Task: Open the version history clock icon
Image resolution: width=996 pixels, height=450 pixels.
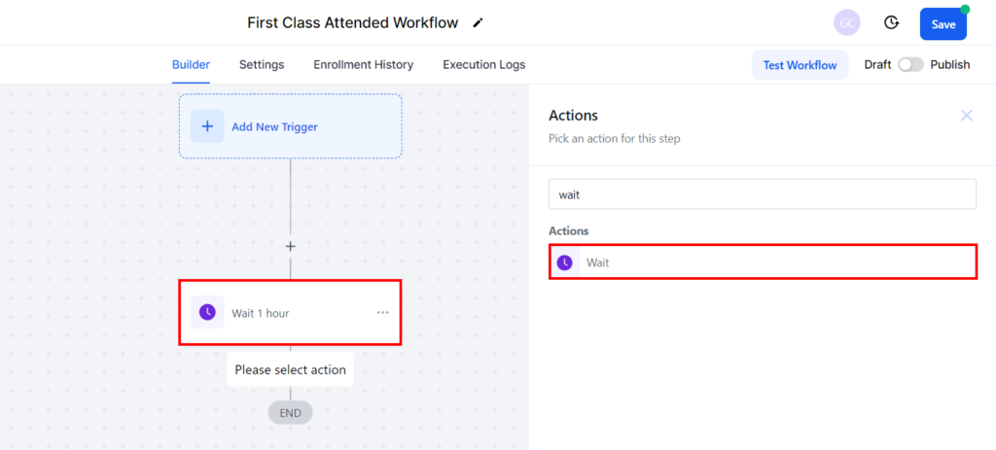Action: pos(891,23)
